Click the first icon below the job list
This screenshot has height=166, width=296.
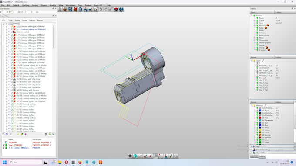pos(3,134)
